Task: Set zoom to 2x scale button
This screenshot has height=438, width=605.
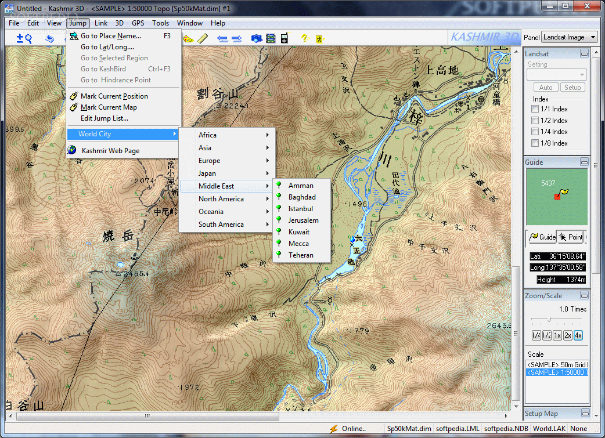Action: [x=568, y=335]
